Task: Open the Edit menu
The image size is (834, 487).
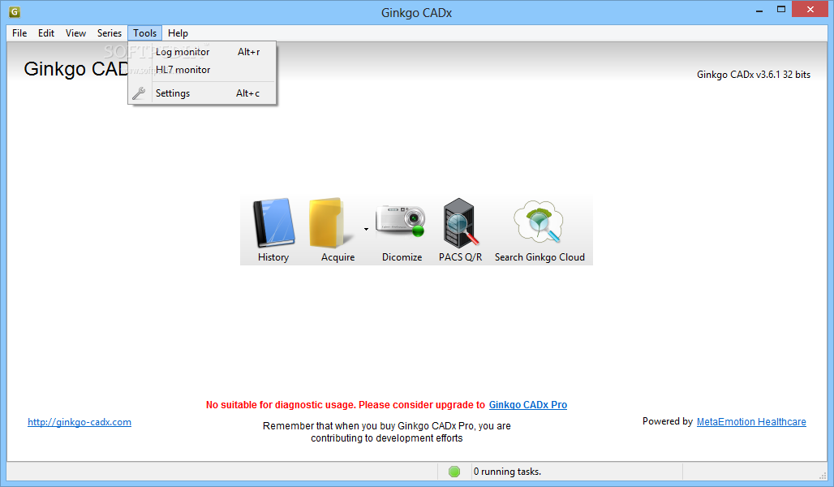Action: click(46, 33)
